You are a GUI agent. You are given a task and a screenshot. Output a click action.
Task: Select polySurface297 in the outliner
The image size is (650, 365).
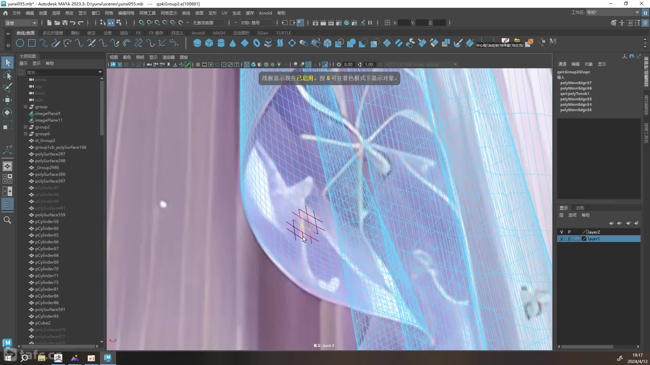point(50,154)
